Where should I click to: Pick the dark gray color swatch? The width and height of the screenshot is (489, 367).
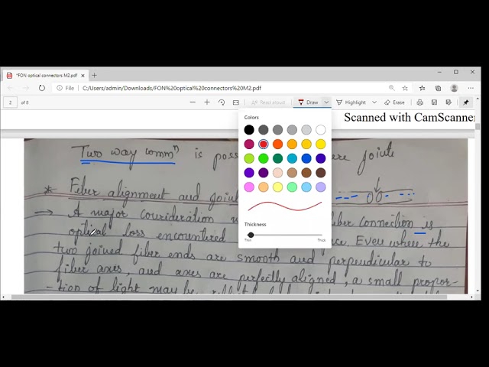tap(264, 129)
